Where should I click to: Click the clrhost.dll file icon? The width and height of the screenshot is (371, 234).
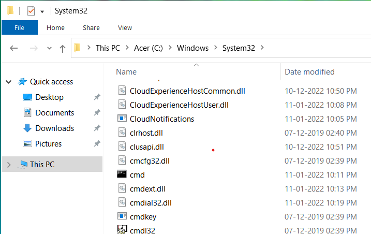[x=122, y=133]
